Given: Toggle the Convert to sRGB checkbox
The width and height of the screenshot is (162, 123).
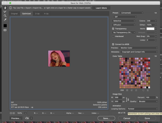Looking at the screenshot, I should point(113,44).
